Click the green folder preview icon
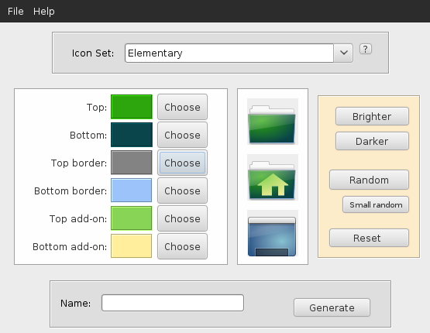The width and height of the screenshot is (430, 333). (x=272, y=122)
